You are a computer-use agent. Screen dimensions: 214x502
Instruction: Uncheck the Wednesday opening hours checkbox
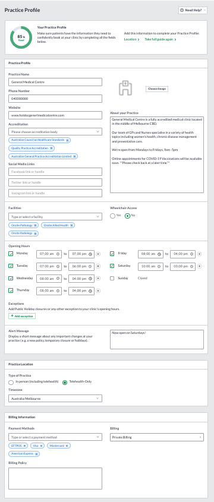pyautogui.click(x=11, y=279)
